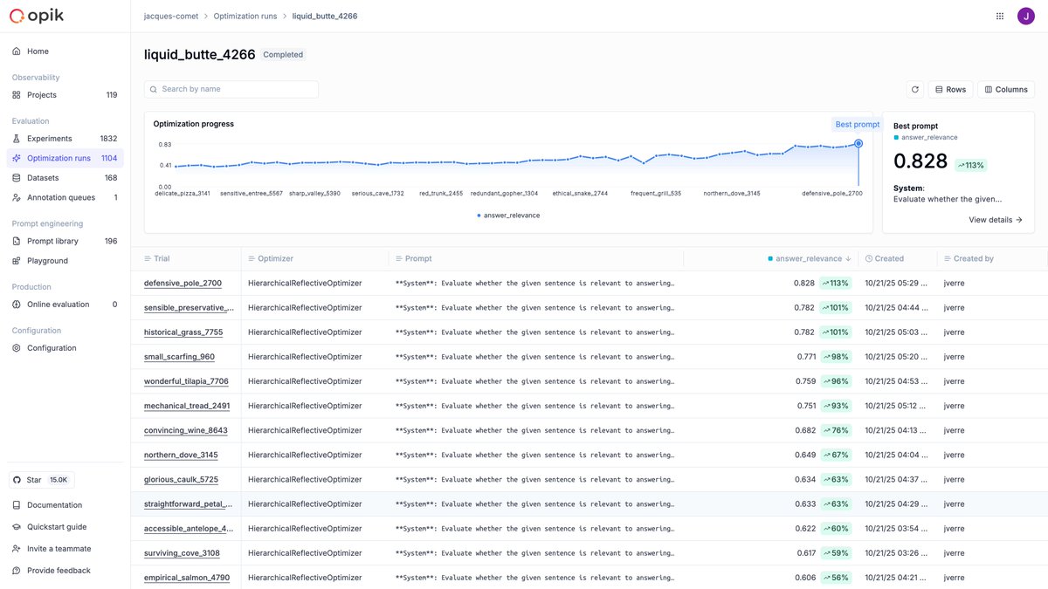Open the Rows height dropdown
Screen dimensions: 1048x589
tap(950, 89)
